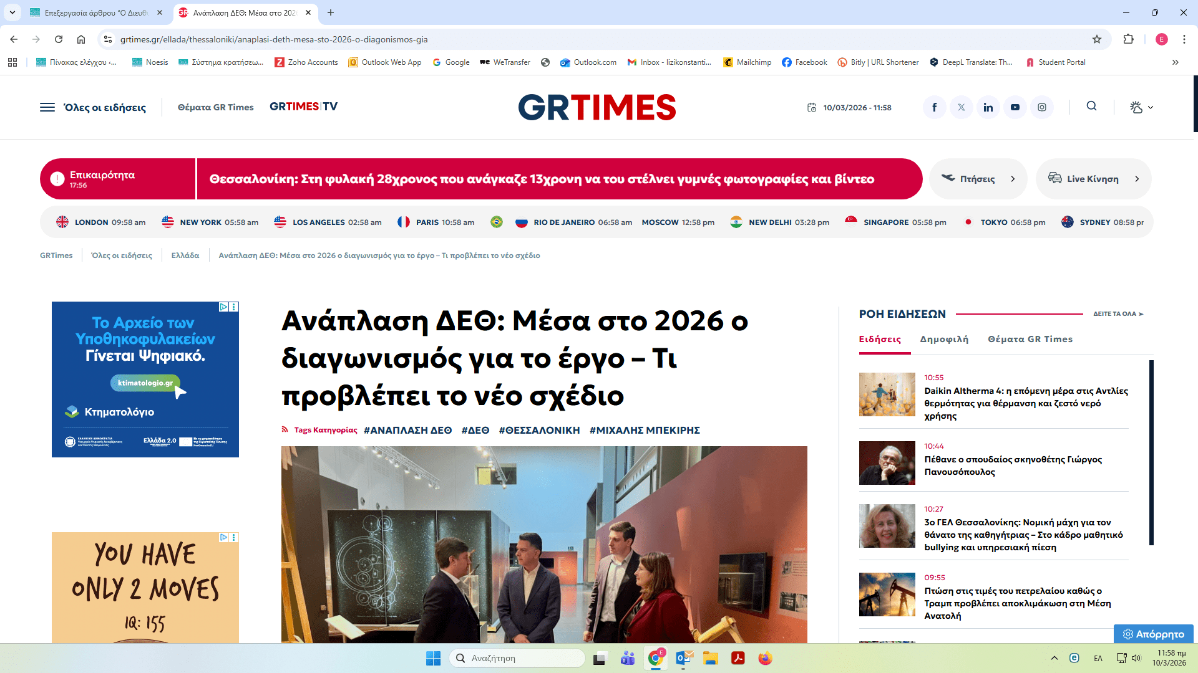The image size is (1198, 673).
Task: Open the Daikin Altherma 4 article thumbnail
Action: tap(887, 394)
